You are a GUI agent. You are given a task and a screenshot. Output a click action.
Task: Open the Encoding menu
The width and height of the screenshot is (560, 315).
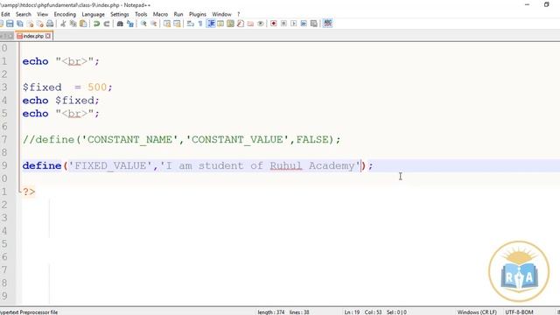65,14
